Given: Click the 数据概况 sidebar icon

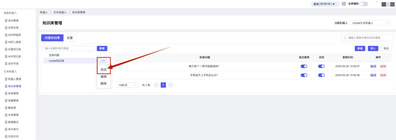Looking at the screenshot, I should (x=6, y=122).
